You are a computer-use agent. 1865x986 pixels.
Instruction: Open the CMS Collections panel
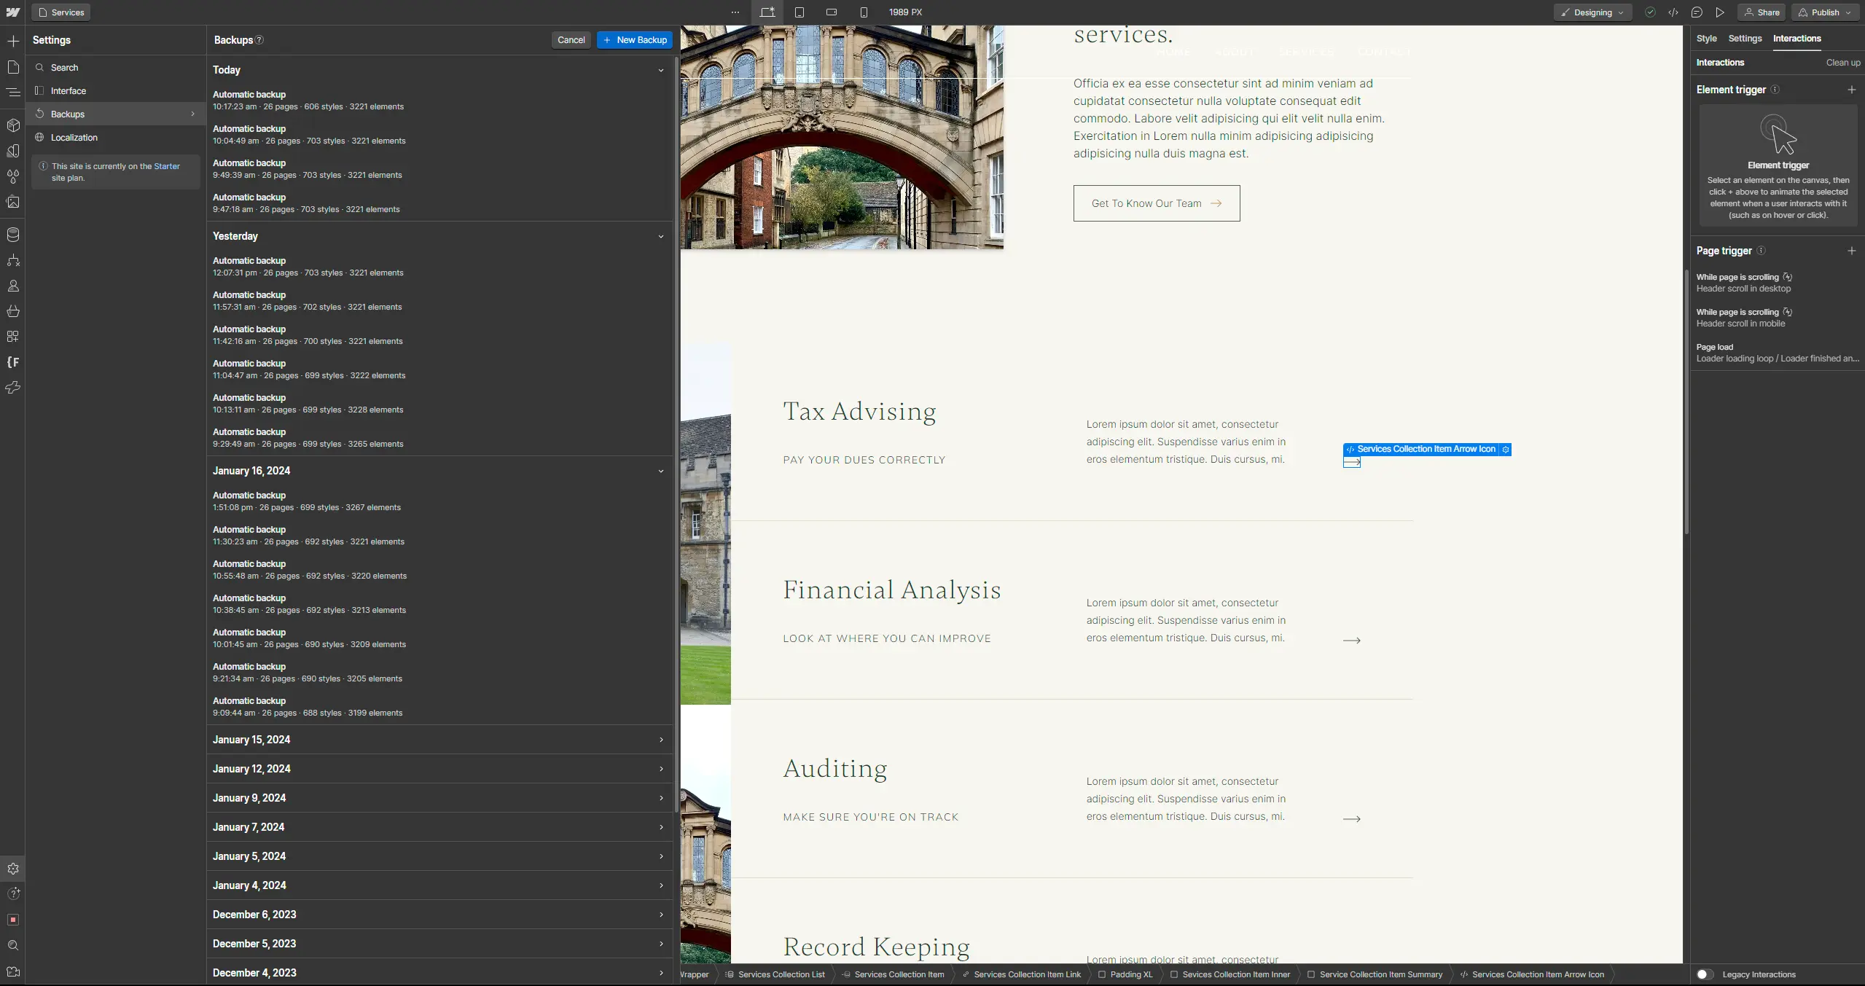13,235
